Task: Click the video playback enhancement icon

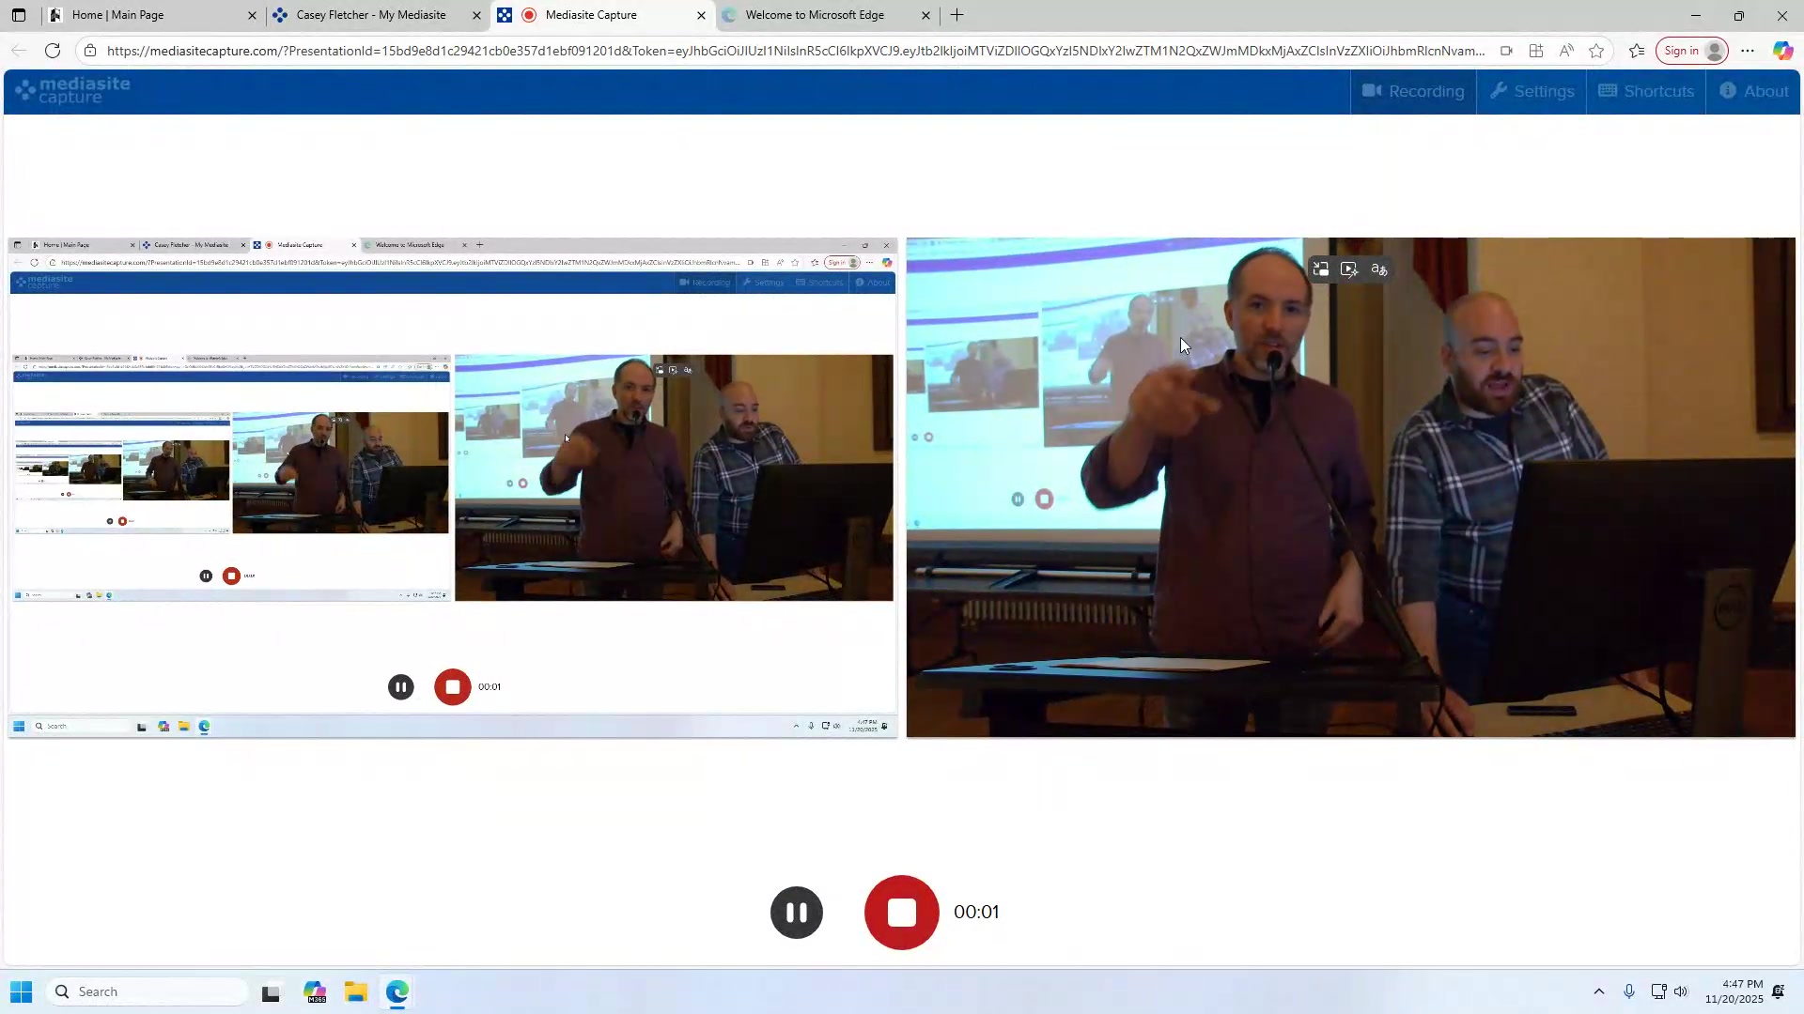Action: (1349, 269)
